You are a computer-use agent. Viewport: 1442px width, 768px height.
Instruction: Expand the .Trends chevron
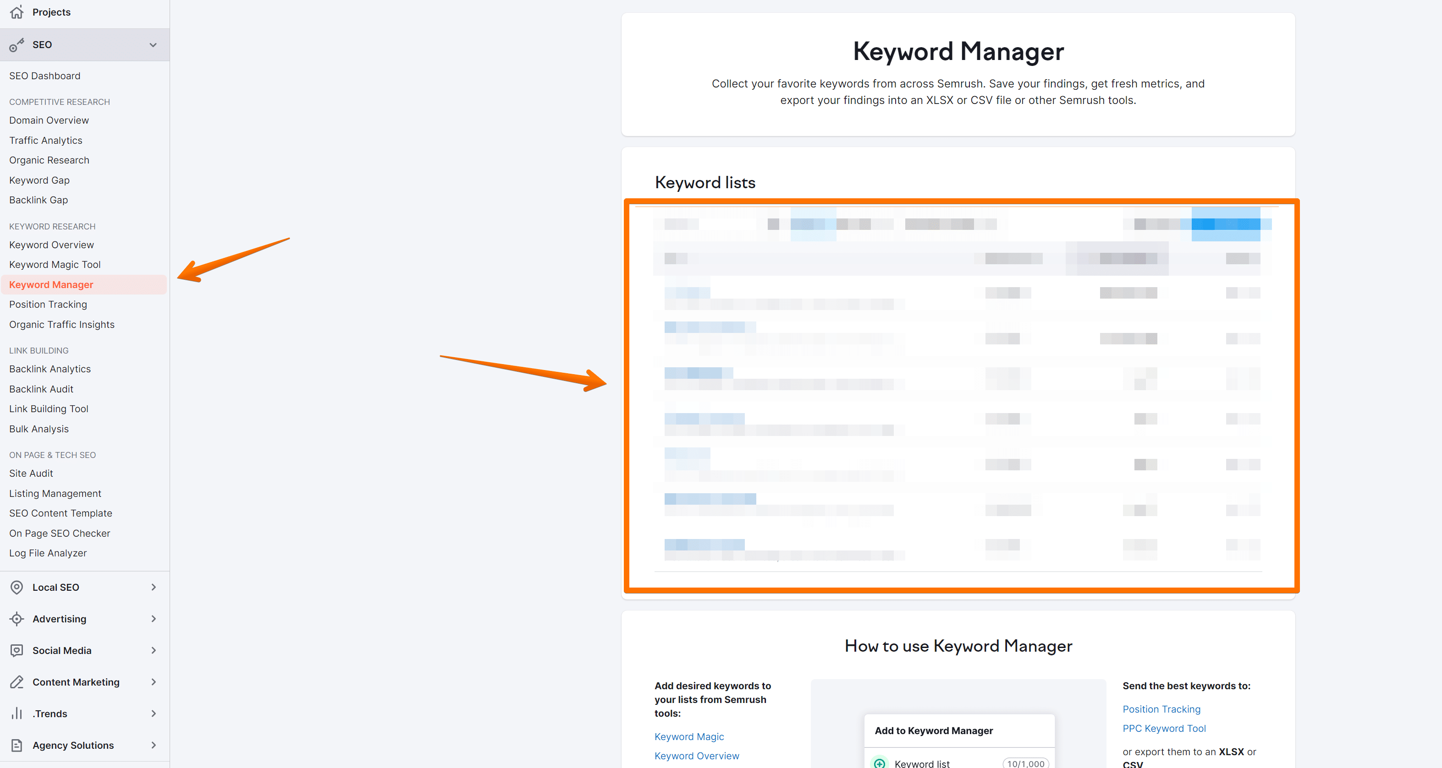(x=154, y=714)
